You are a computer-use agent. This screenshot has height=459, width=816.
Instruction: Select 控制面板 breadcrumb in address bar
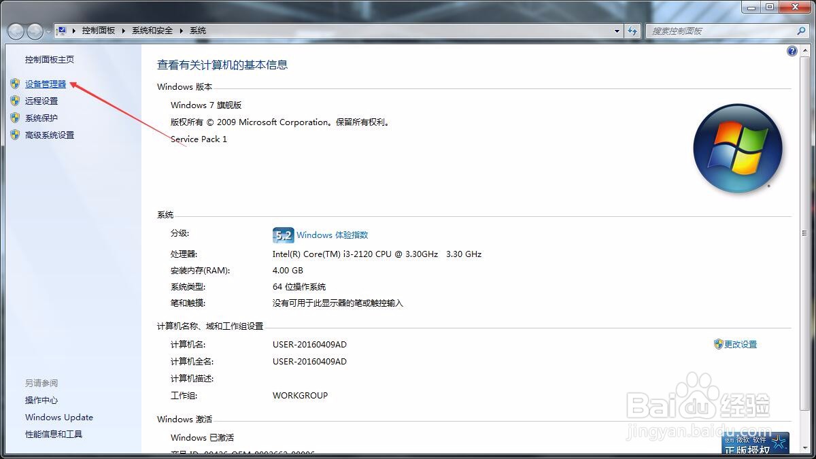(99, 31)
